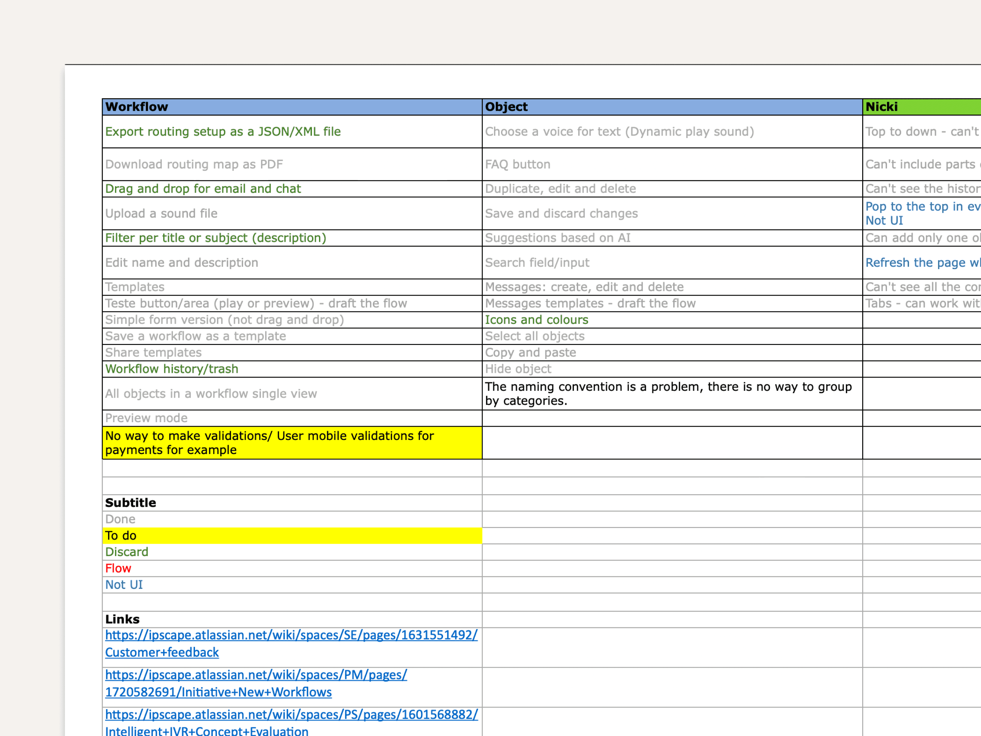Select the Object column header cell

(x=671, y=107)
